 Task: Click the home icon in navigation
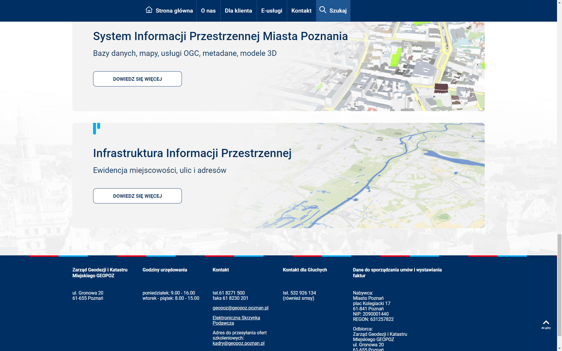(149, 10)
